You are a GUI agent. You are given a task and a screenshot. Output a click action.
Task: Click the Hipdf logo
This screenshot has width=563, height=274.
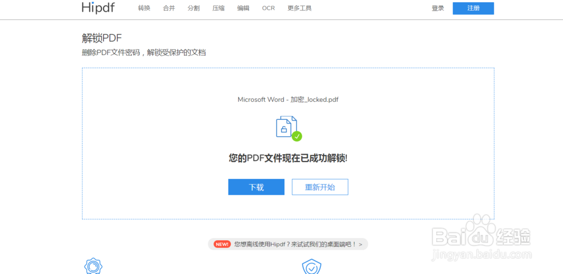click(x=99, y=7)
